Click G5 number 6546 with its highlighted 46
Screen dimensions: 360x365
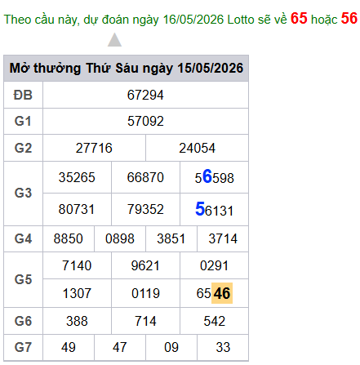click(214, 293)
